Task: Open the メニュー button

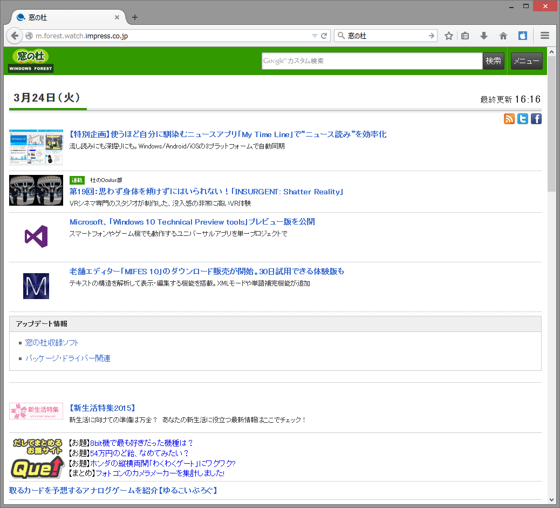Action: pyautogui.click(x=527, y=61)
